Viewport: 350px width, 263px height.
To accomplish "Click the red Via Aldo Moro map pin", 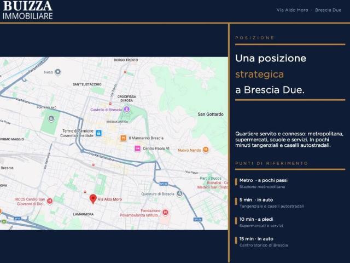I will (93, 199).
